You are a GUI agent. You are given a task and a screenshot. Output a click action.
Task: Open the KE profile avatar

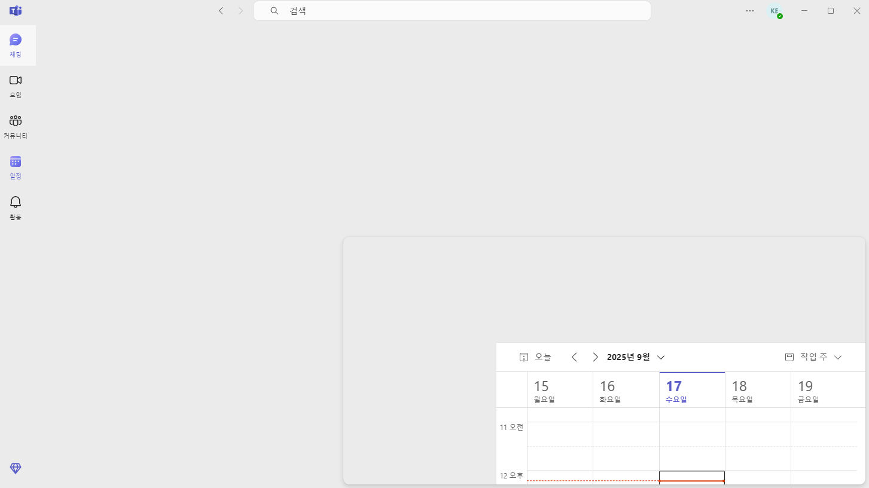(x=775, y=11)
